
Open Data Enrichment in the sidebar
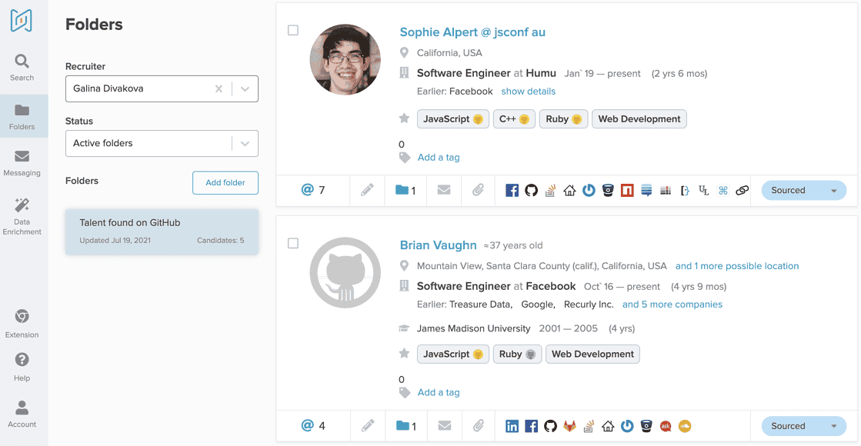(x=22, y=216)
